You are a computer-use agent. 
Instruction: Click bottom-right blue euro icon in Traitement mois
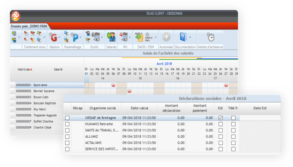(39, 40)
